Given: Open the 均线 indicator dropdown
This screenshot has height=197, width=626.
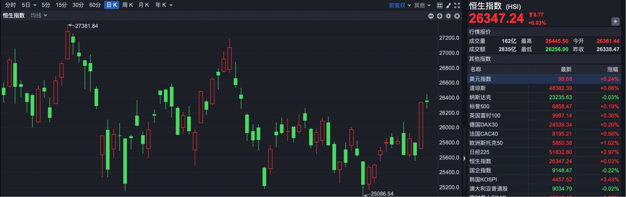Looking at the screenshot, I should pyautogui.click(x=39, y=15).
